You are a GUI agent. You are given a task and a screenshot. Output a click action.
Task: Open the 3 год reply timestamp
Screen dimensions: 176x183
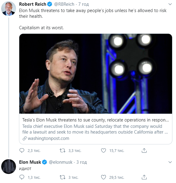point(82,162)
